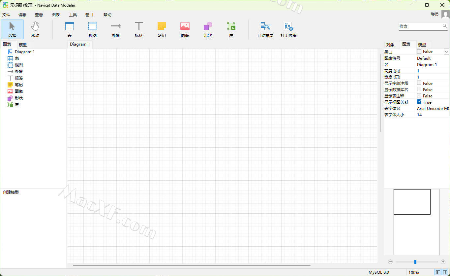Open Print Preview
The height and width of the screenshot is (276, 450).
[x=288, y=29]
